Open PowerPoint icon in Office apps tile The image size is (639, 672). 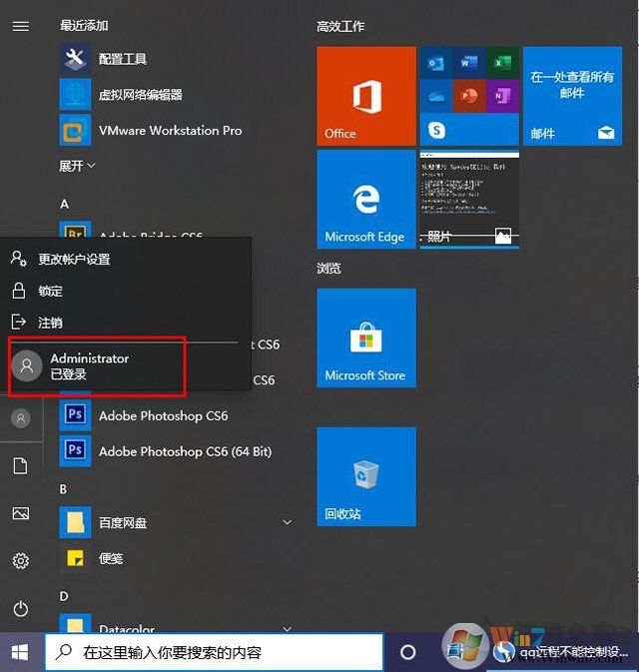tap(469, 96)
